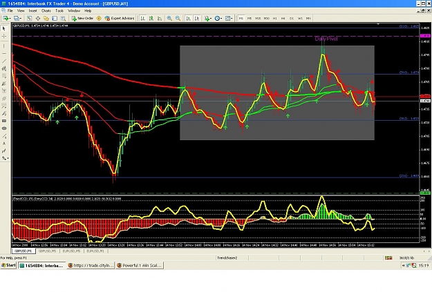Open the Interbank taskbar window button
Screen dimensions: 432x292
click(x=42, y=265)
